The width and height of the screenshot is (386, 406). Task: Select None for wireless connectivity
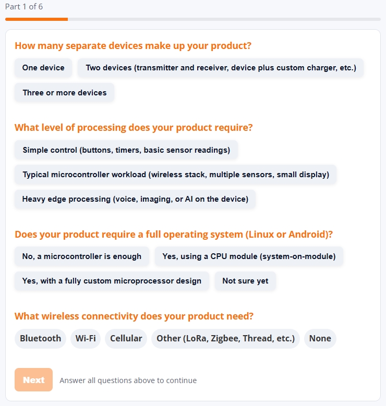[x=320, y=338]
